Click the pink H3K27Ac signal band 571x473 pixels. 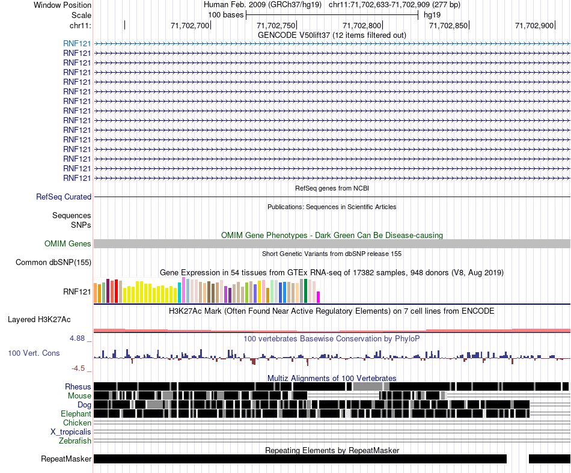pyautogui.click(x=332, y=331)
